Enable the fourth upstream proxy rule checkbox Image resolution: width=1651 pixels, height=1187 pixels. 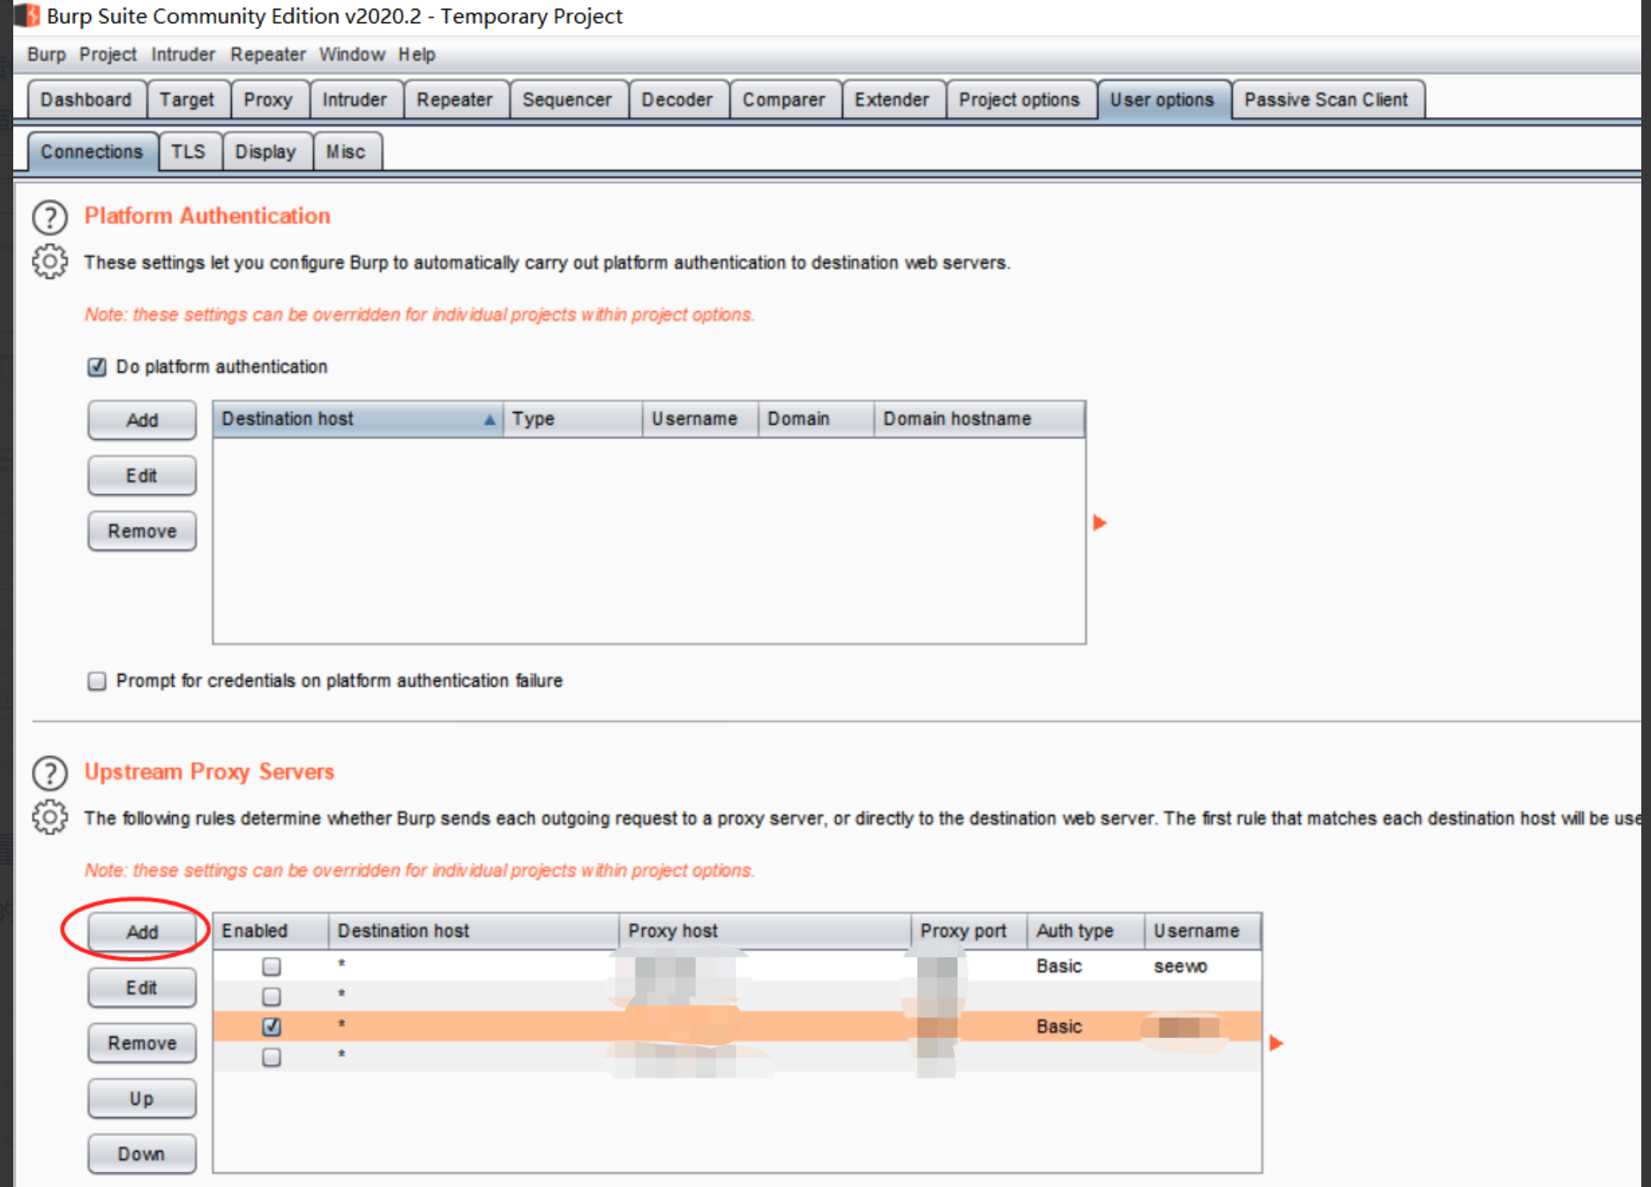(272, 1056)
